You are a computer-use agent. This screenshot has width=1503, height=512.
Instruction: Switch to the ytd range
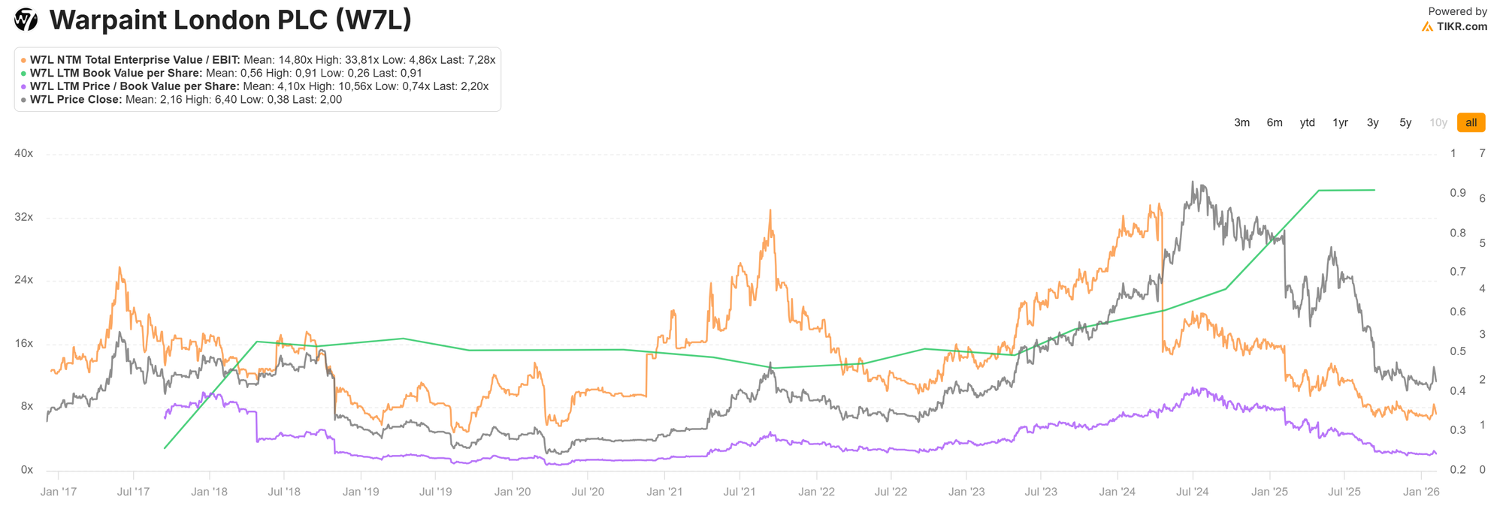(1308, 123)
